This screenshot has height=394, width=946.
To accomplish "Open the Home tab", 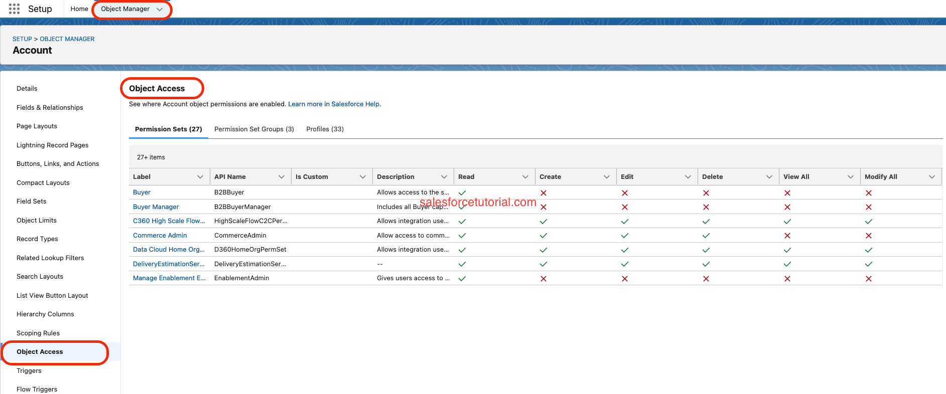I will tap(79, 9).
